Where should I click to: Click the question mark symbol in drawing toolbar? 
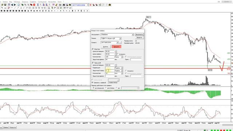[x=78, y=11]
